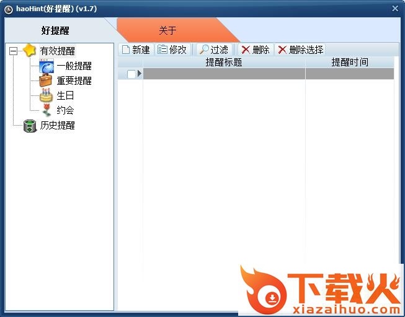Click the 修改 toolbar button
The image size is (405, 317).
click(172, 50)
